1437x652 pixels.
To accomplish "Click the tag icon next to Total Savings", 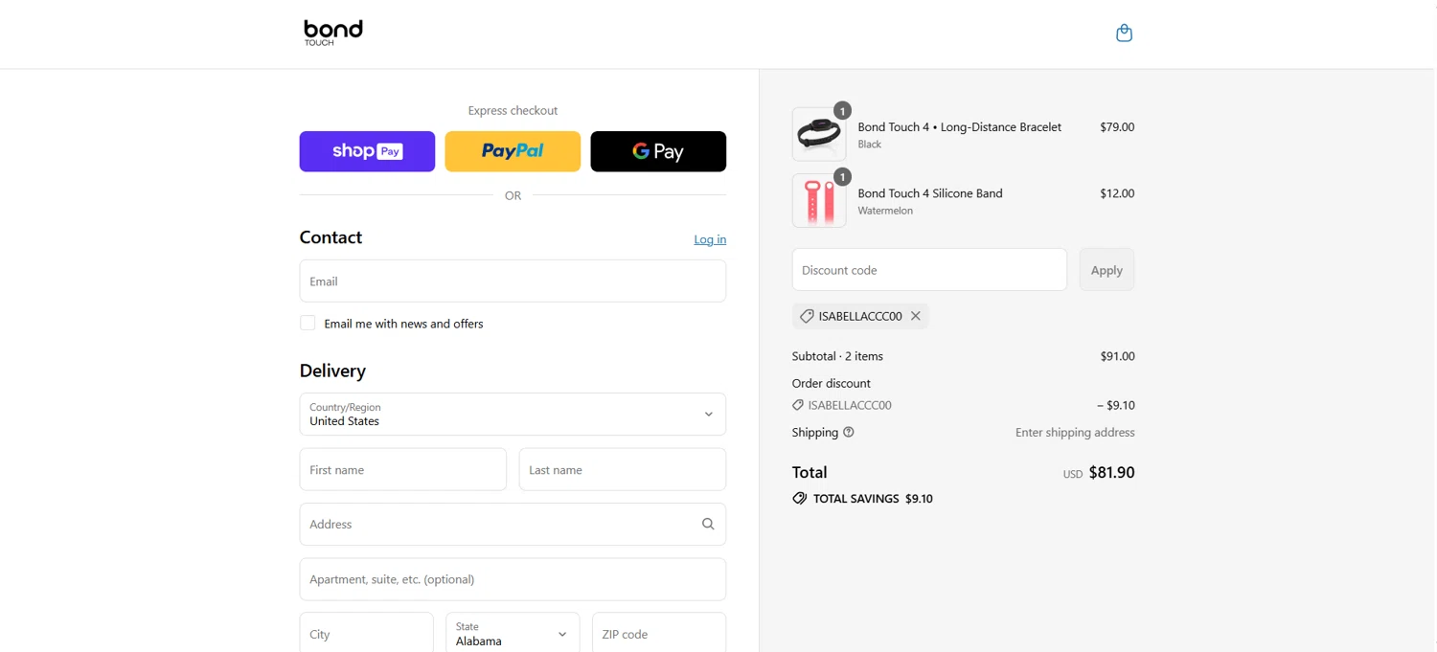I will click(x=799, y=498).
